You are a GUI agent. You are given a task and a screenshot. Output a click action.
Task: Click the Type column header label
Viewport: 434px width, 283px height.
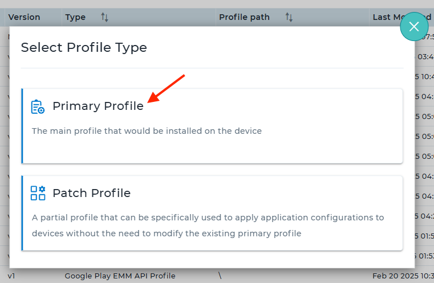[x=75, y=17]
